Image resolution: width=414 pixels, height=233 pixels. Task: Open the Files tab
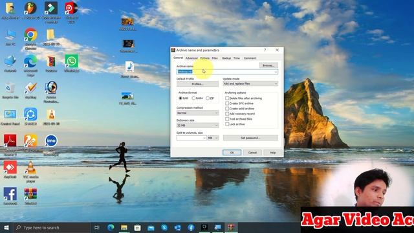pos(215,58)
